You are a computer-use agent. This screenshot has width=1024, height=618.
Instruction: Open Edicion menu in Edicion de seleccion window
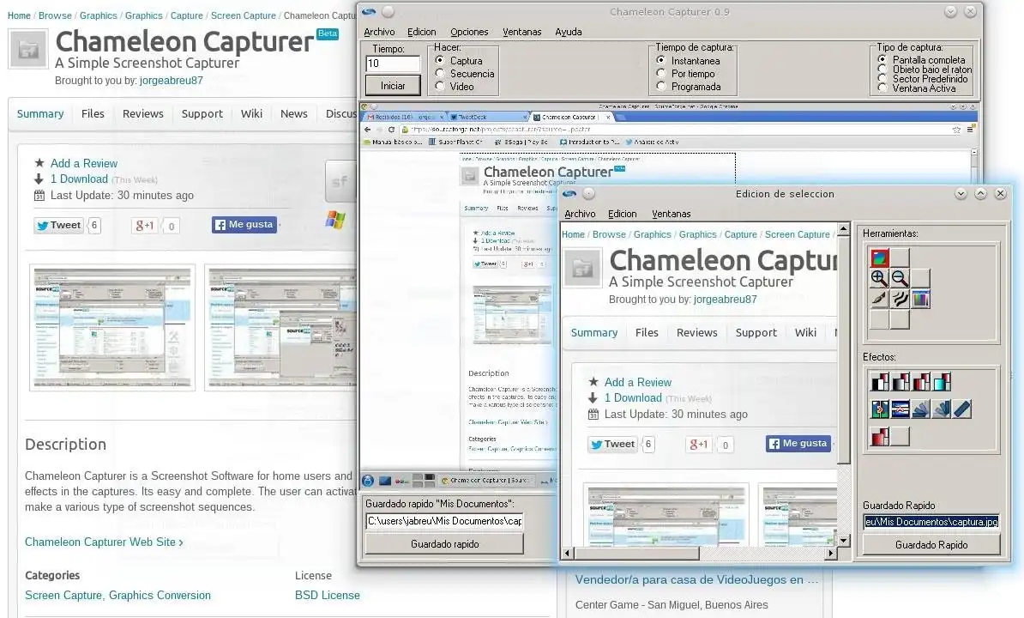(623, 214)
